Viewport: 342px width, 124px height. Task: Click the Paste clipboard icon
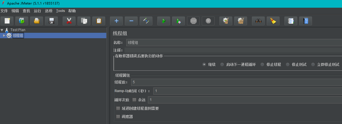tap(99, 21)
